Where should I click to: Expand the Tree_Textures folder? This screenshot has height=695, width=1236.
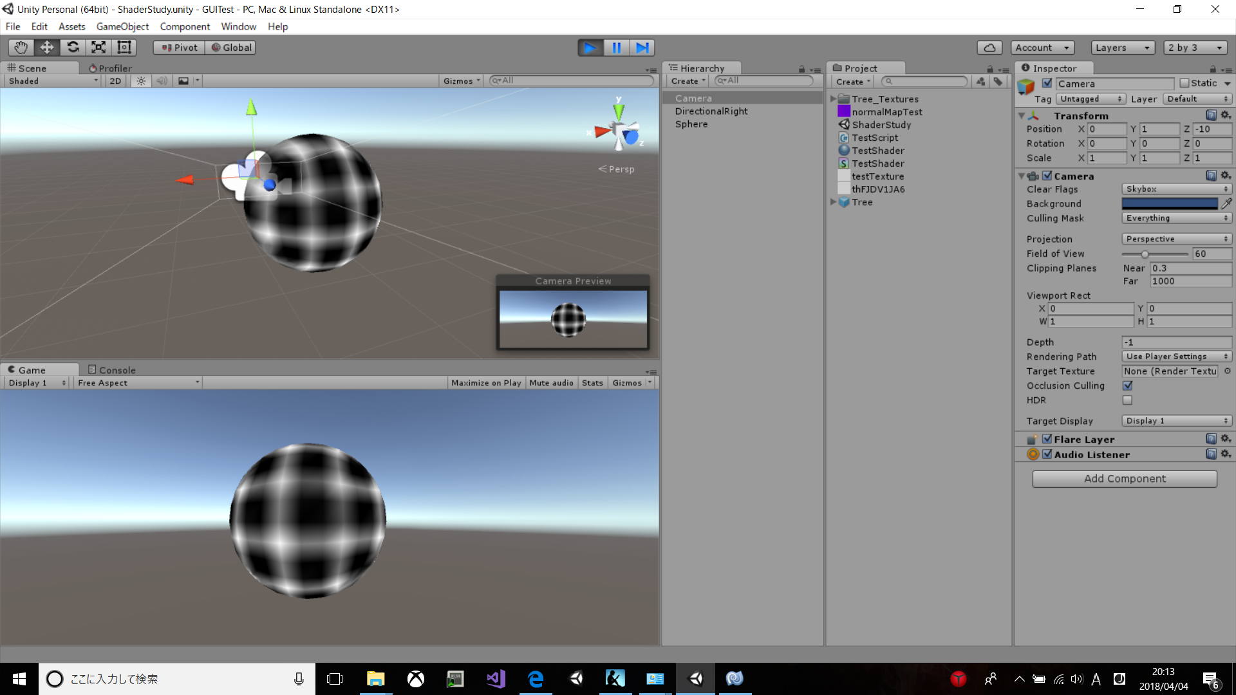coord(834,99)
